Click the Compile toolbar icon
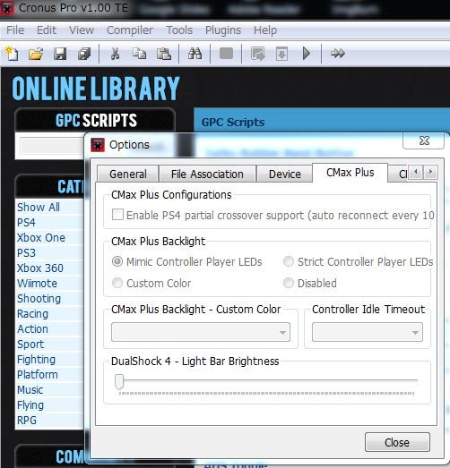 tap(258, 54)
